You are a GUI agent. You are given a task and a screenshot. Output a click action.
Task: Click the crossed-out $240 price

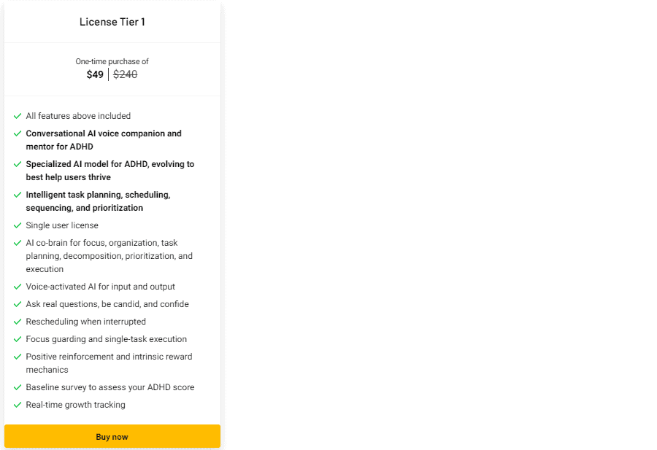[x=125, y=74]
